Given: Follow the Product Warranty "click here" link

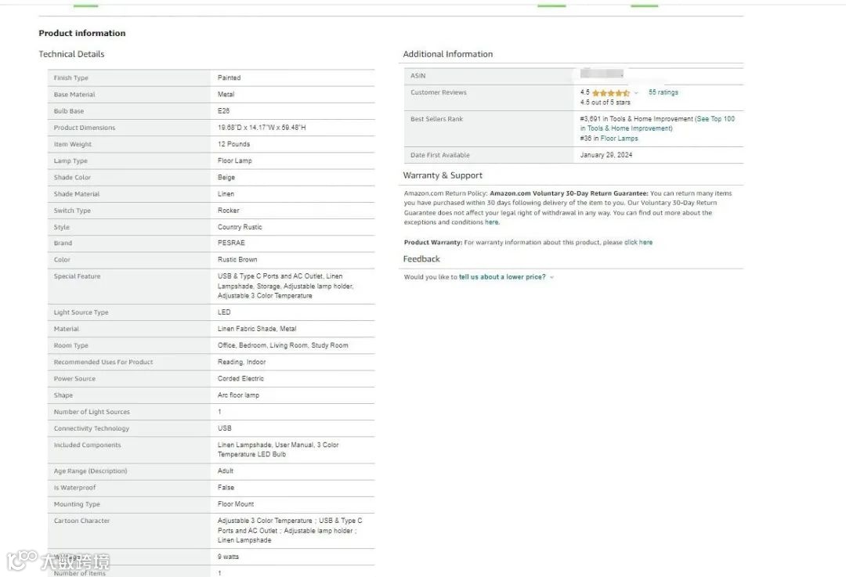Looking at the screenshot, I should 638,243.
